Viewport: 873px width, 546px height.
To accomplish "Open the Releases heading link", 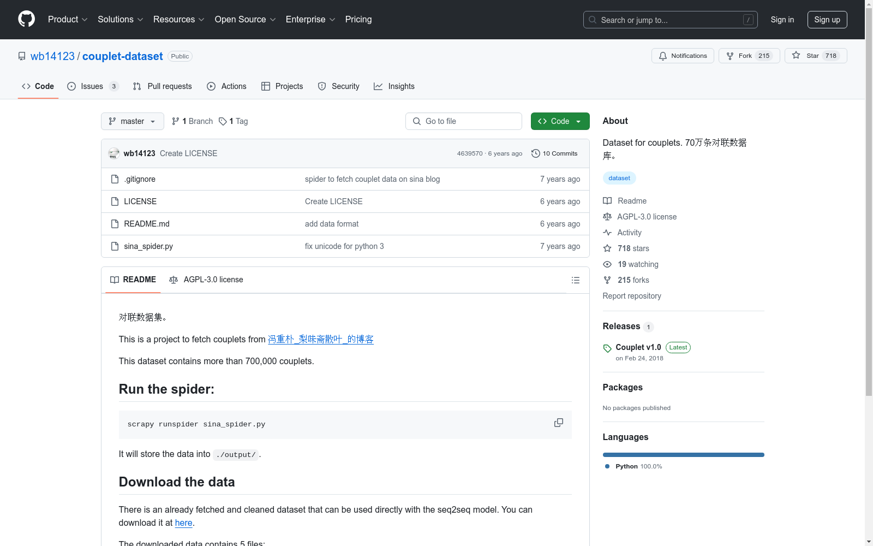I will coord(621,326).
